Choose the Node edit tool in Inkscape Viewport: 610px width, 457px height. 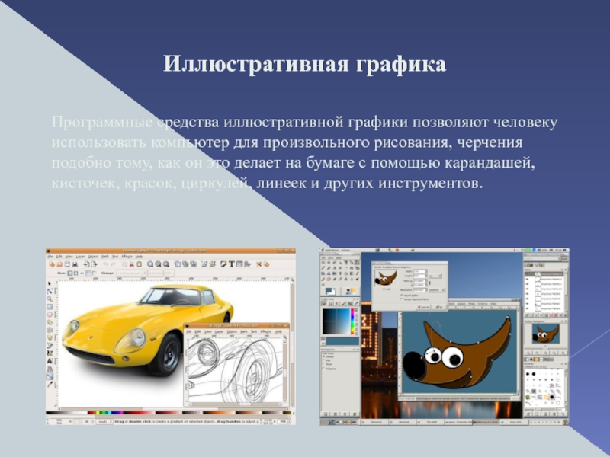(x=50, y=291)
